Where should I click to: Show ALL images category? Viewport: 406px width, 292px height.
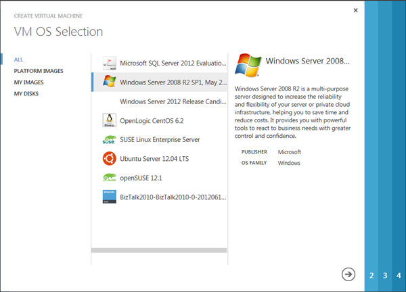click(x=19, y=59)
